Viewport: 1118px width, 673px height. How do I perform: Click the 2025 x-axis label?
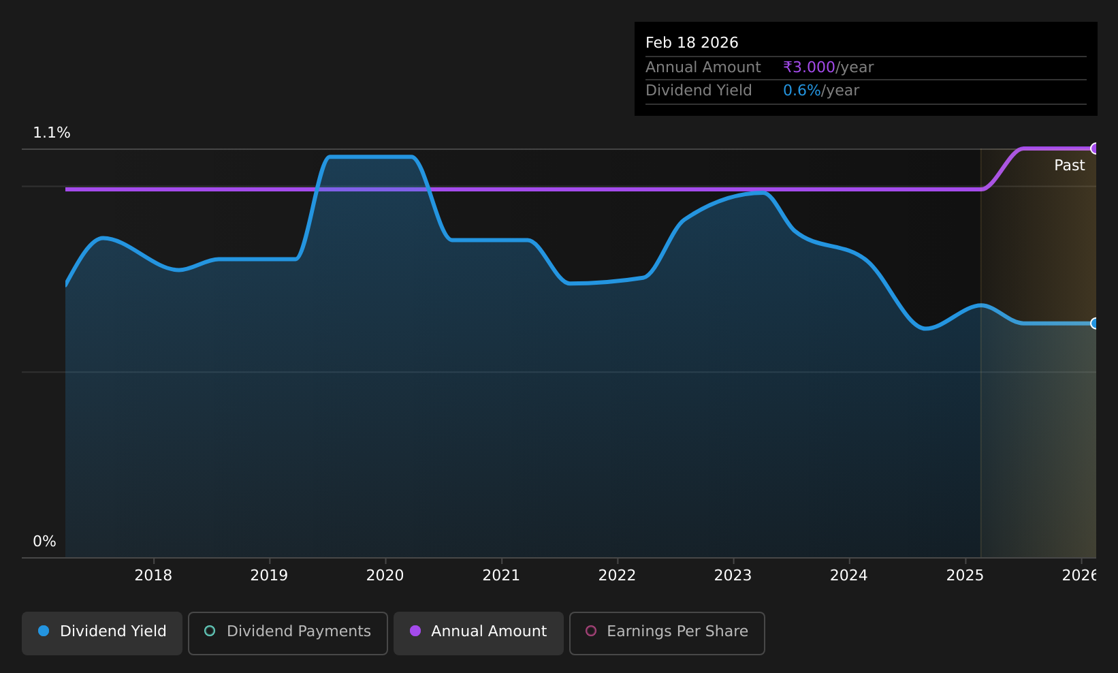(x=965, y=576)
